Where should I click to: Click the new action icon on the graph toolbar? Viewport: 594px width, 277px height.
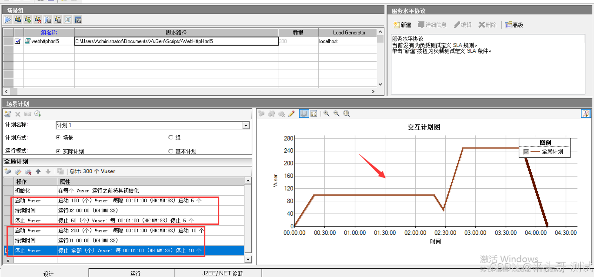261,114
